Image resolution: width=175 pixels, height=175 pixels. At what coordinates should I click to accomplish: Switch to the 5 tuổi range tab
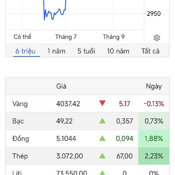tap(86, 51)
